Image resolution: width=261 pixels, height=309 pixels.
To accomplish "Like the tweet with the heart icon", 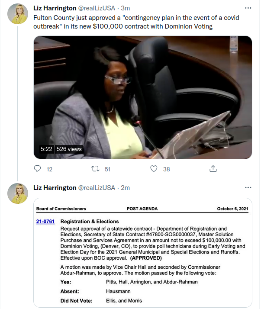I will 154,169.
